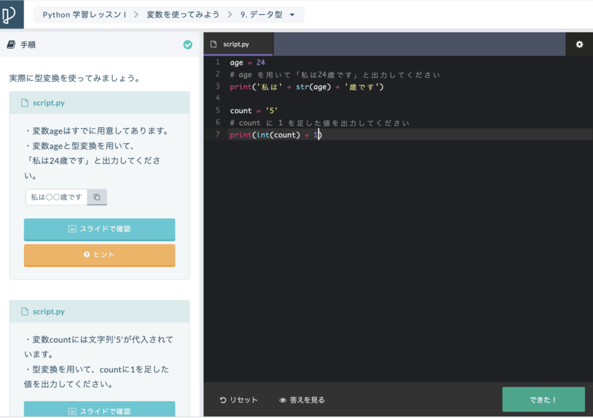
Task: Click the file icon on script.py tab
Action: tap(214, 44)
